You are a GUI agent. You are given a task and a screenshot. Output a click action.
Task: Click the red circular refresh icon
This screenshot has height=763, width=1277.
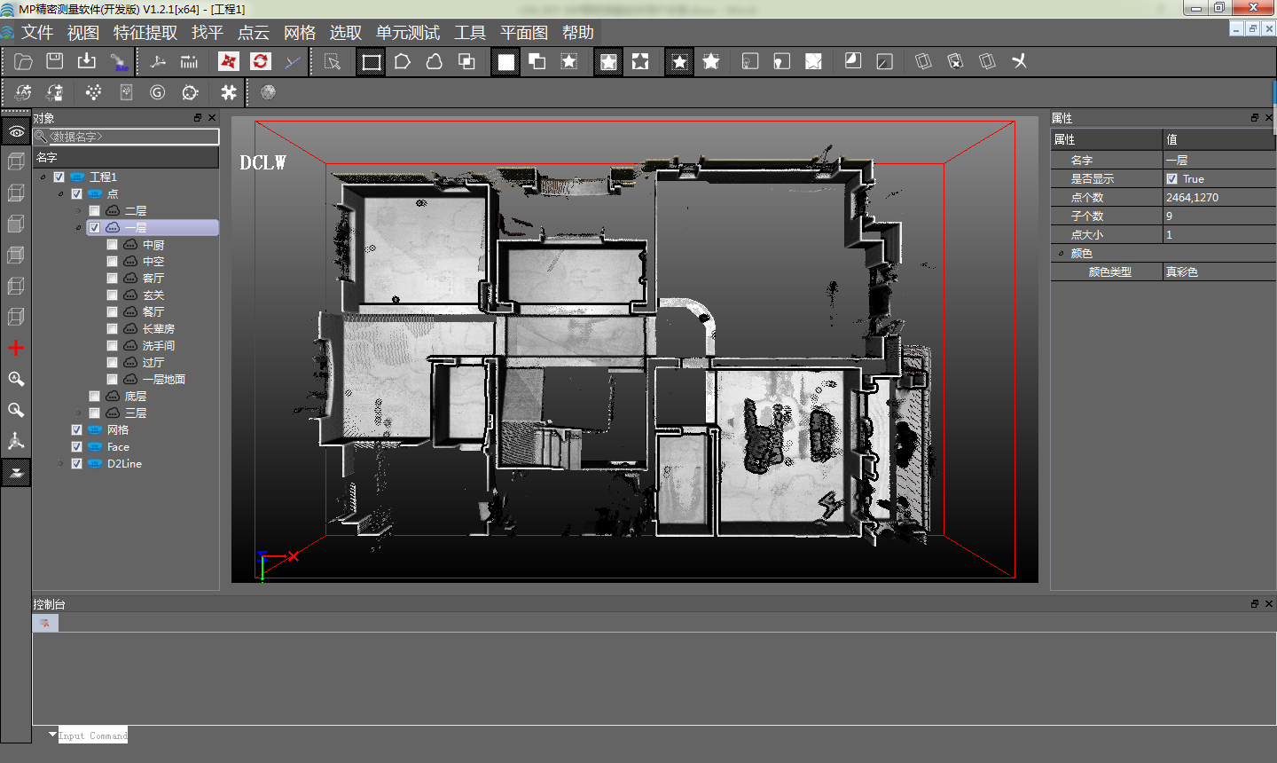(260, 61)
